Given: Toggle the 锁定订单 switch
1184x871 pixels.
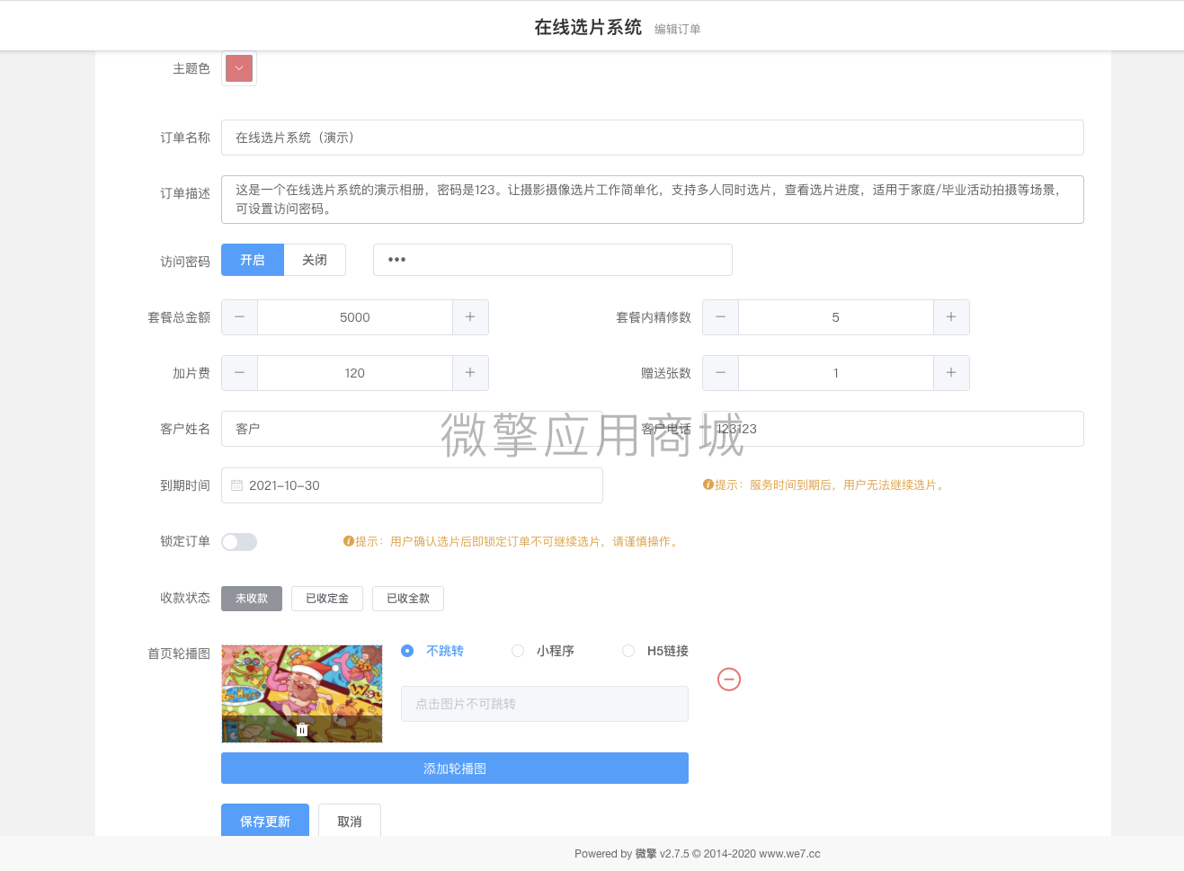Looking at the screenshot, I should (239, 541).
